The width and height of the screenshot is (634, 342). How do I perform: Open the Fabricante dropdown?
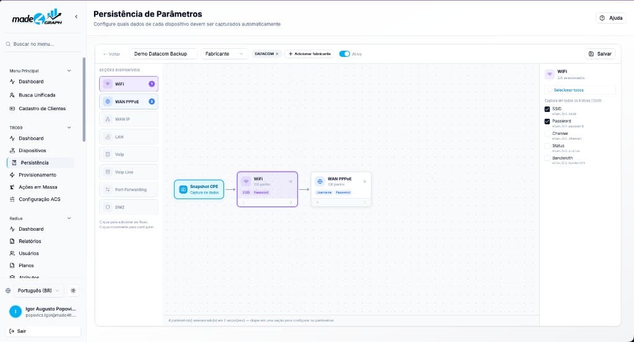click(x=224, y=54)
